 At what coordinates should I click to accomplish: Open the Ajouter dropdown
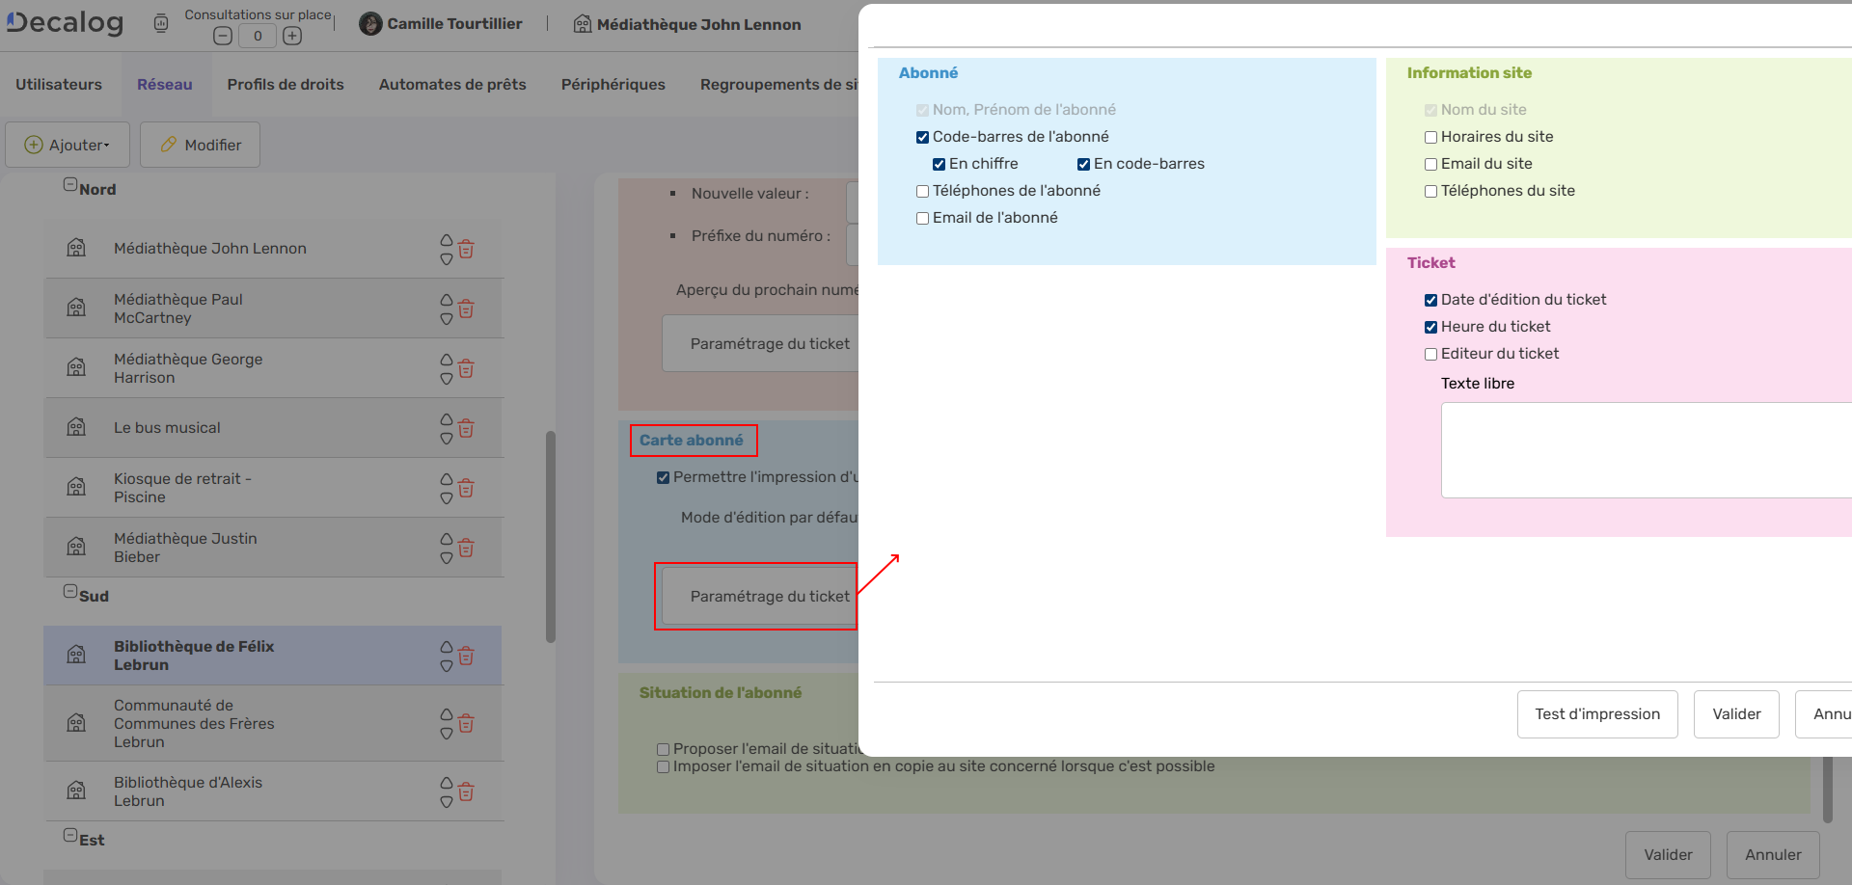pos(68,145)
